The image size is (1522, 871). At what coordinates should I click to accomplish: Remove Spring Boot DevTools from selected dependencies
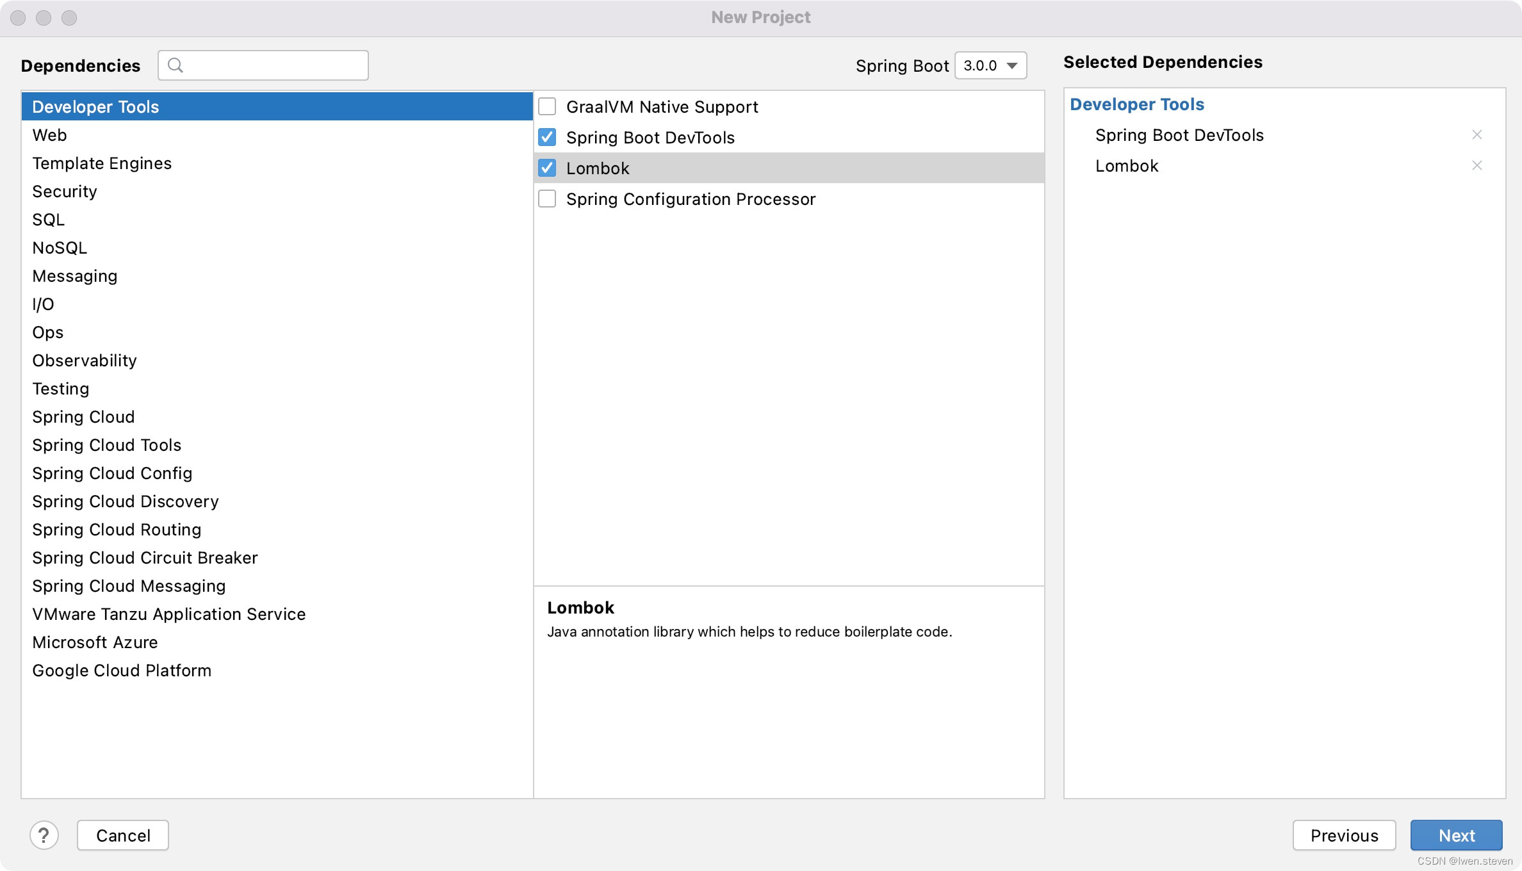pos(1477,134)
